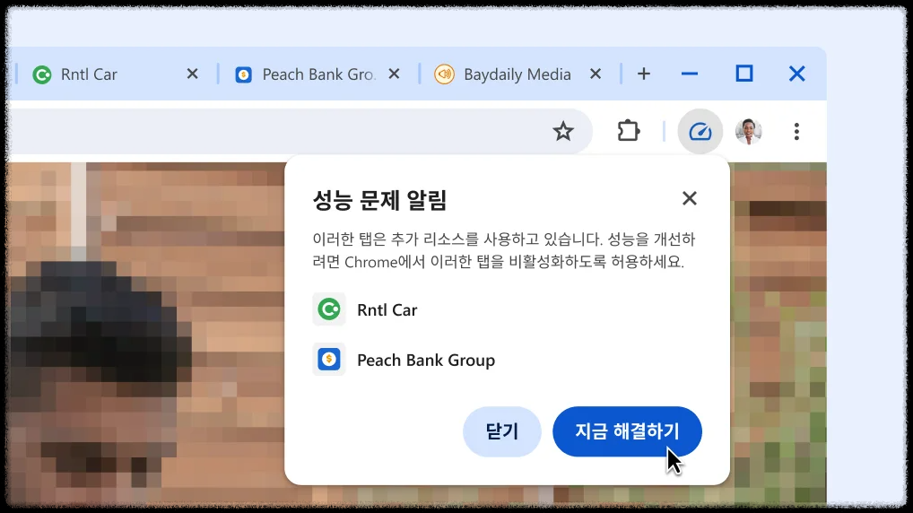
Task: Close the Baydaily Media tab
Action: pyautogui.click(x=596, y=74)
